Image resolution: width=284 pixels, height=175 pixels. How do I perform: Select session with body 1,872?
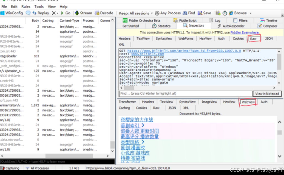[55, 105]
